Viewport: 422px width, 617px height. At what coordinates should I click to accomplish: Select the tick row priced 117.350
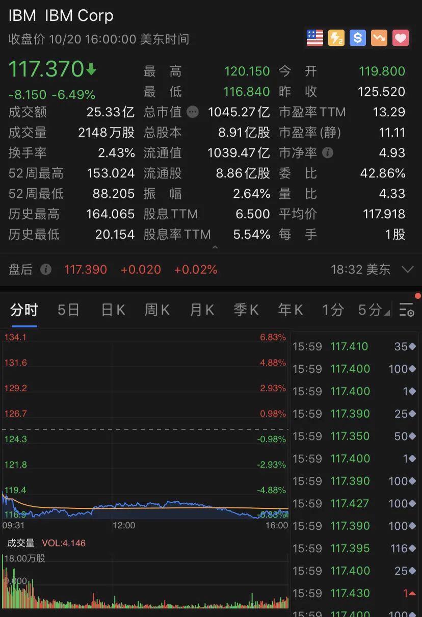click(355, 436)
